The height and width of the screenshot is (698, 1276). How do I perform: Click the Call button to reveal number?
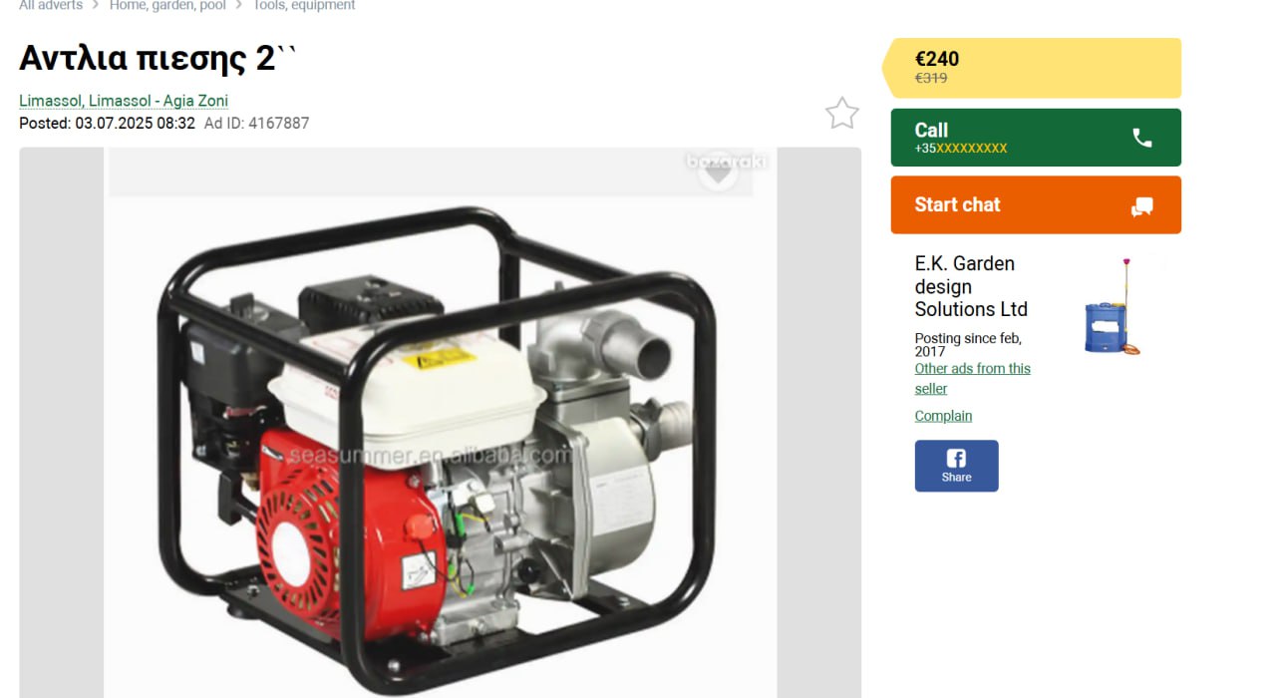pos(1036,138)
